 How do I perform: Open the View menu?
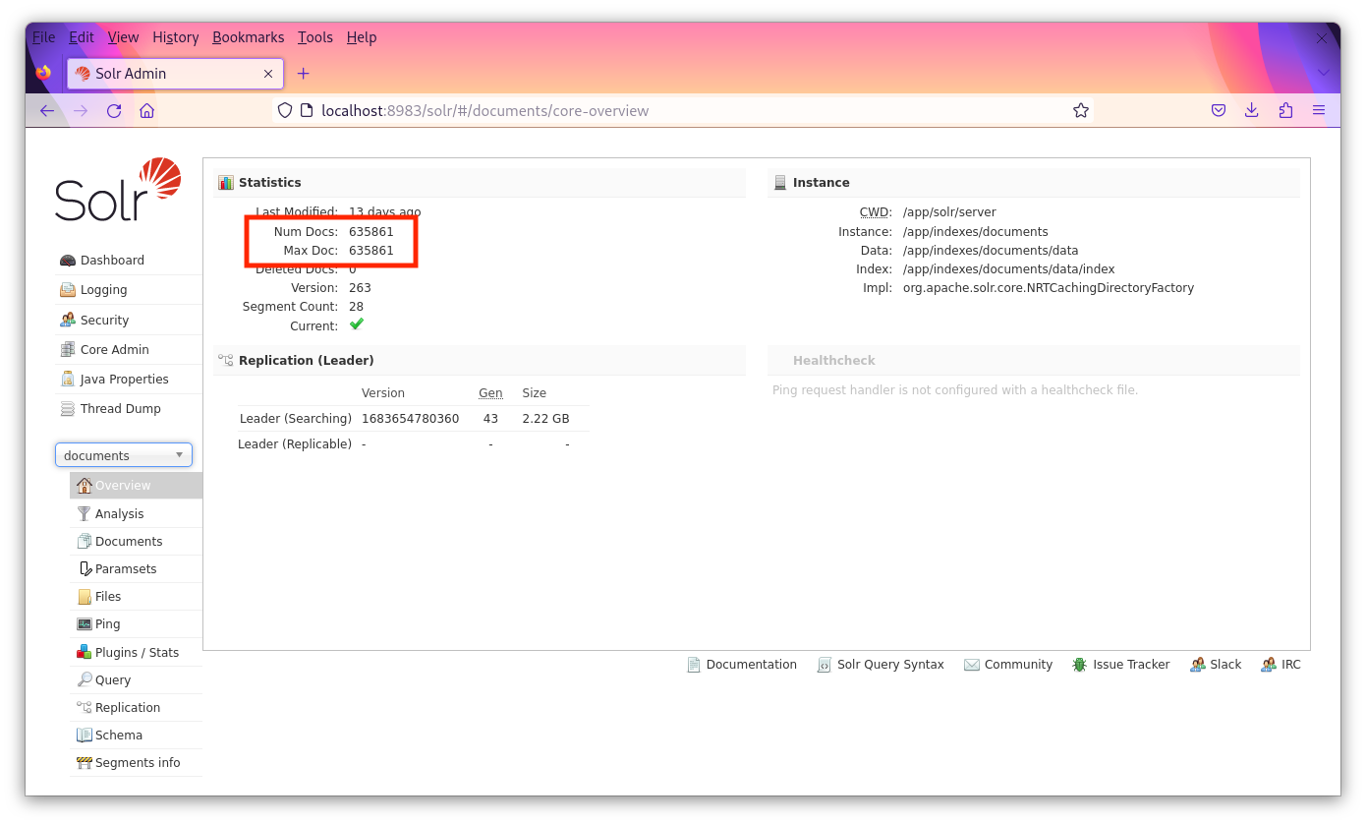coord(123,37)
